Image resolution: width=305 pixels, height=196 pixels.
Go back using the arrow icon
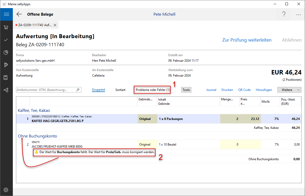coord(19,14)
